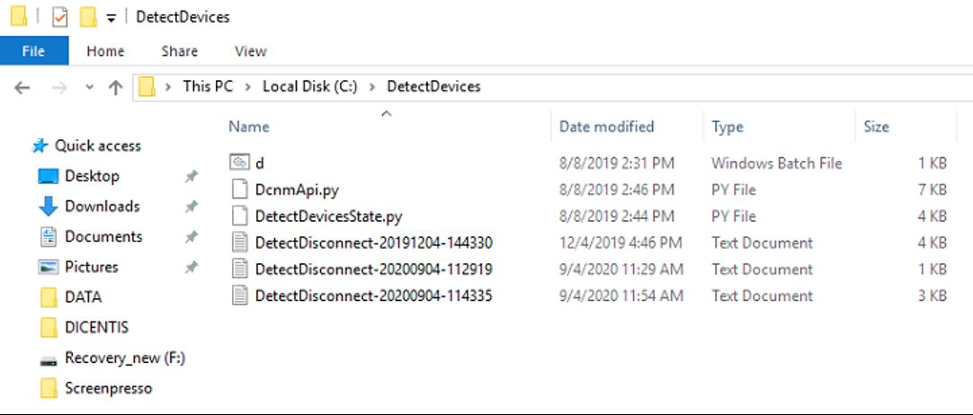Click the Properties checkmark icon in title bar
Screen dimensions: 973x415
pos(60,17)
